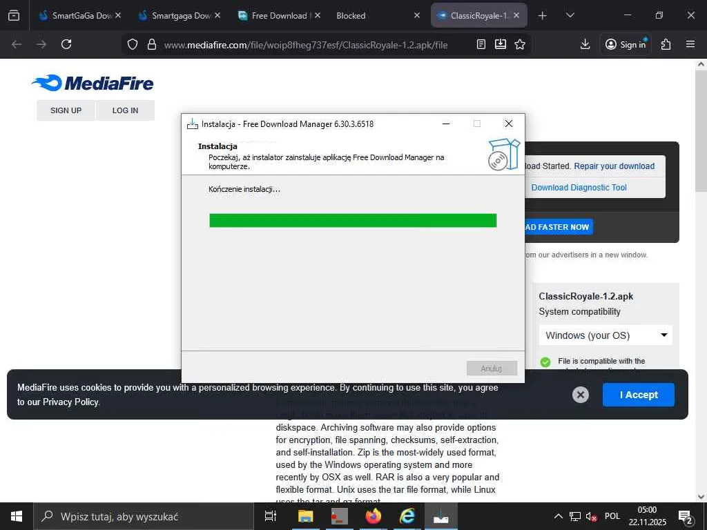The width and height of the screenshot is (707, 530).
Task: Dismiss cookie banner with X icon
Action: (x=580, y=395)
